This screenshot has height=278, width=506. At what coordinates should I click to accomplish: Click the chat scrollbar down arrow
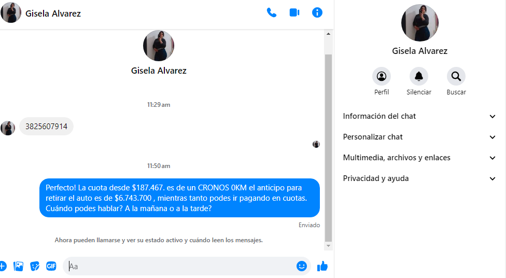[x=328, y=246]
